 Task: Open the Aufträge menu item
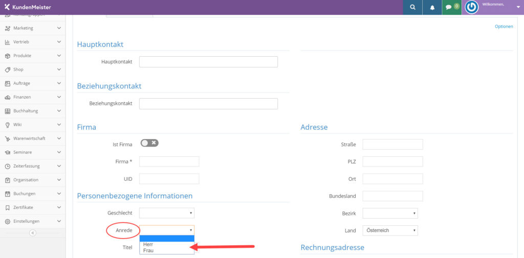point(33,83)
